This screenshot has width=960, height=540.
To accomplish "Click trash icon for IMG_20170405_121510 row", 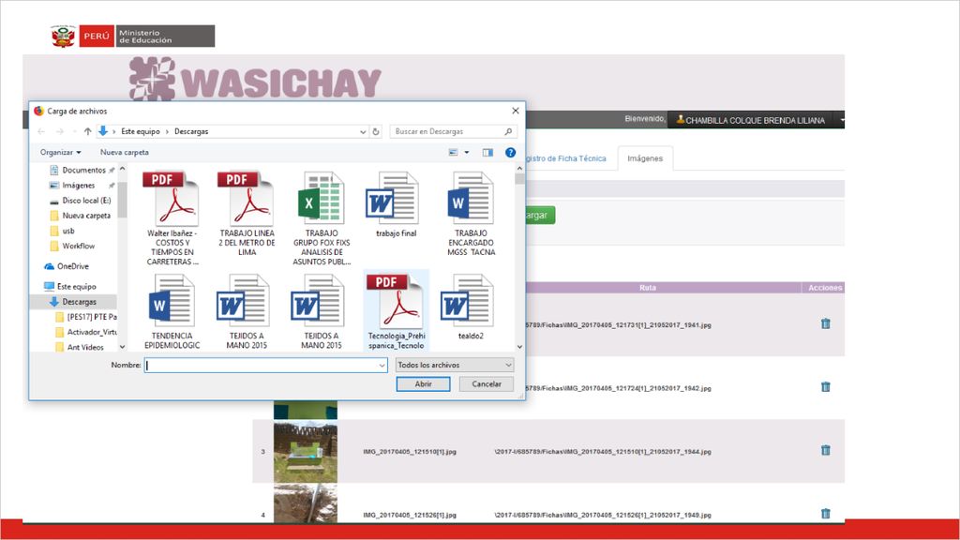I will (x=825, y=450).
